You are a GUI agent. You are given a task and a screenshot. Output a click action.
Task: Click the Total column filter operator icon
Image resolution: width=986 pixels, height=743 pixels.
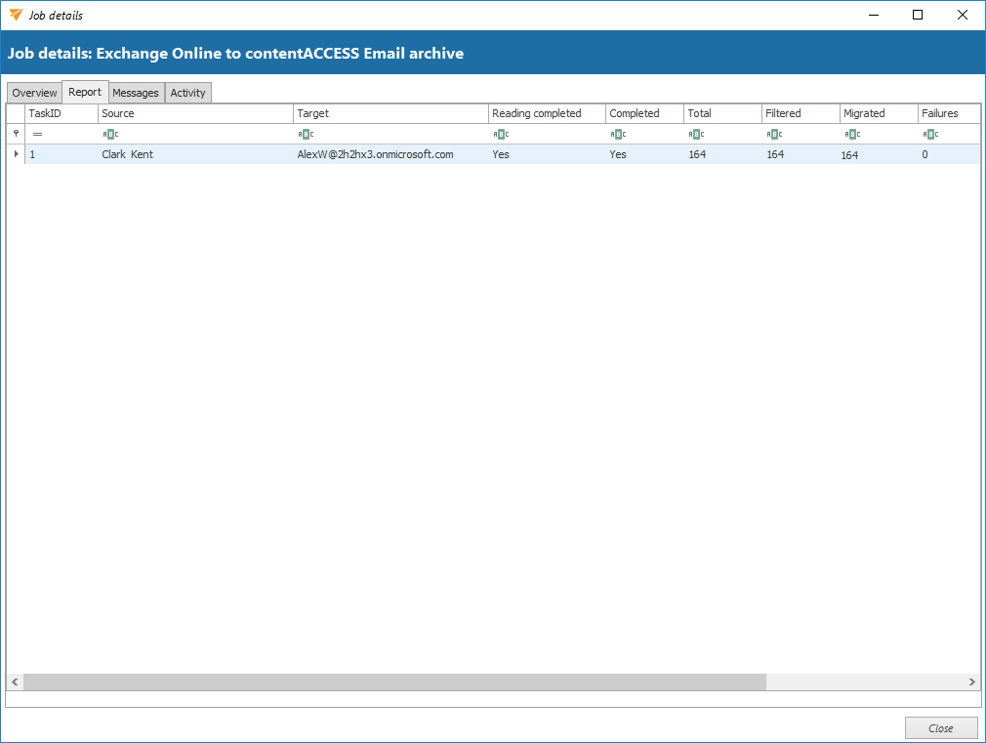696,135
